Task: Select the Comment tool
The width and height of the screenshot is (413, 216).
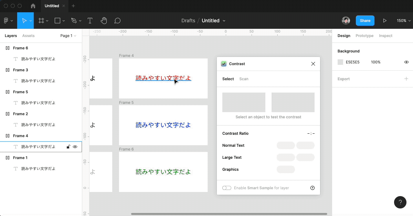Action: click(117, 21)
